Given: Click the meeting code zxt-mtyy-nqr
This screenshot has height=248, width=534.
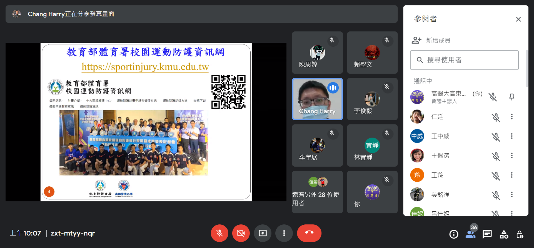Looking at the screenshot, I should (x=73, y=233).
